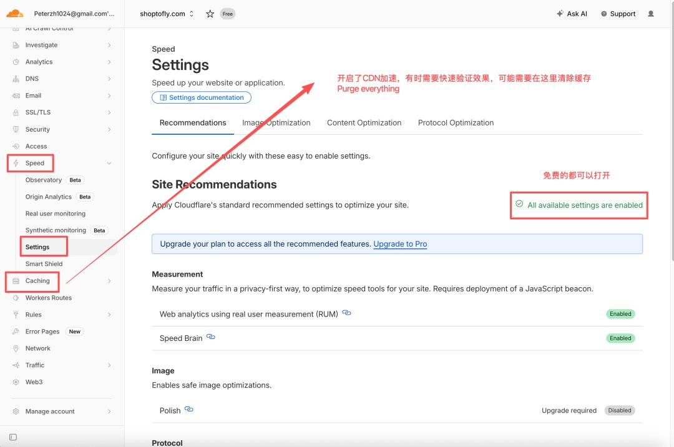The width and height of the screenshot is (674, 447).
Task: Click link icon next to Web analytics RUM
Action: [346, 313]
